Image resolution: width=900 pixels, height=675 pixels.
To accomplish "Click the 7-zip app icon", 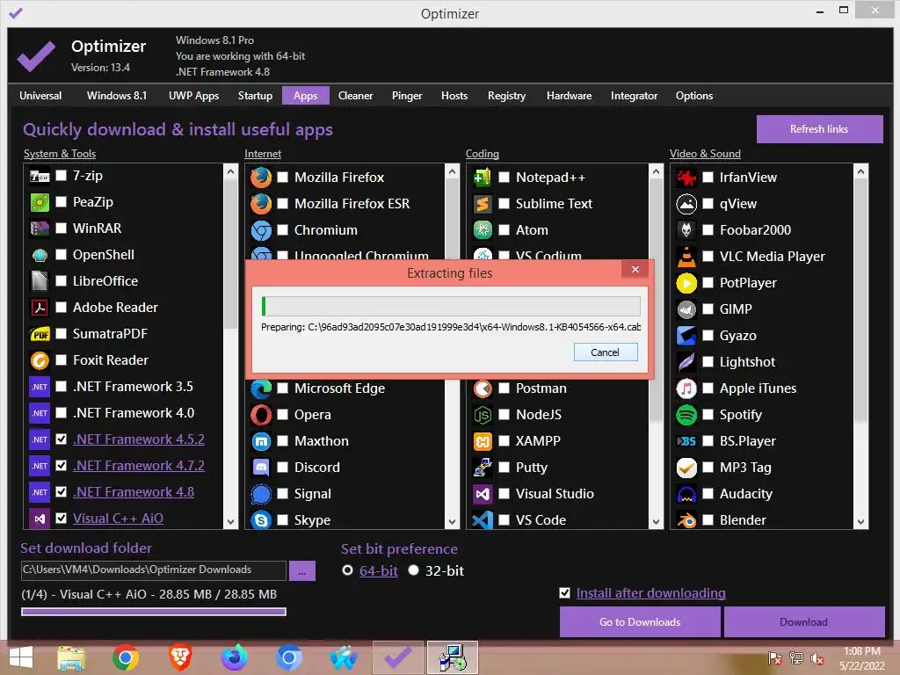I will (x=40, y=176).
